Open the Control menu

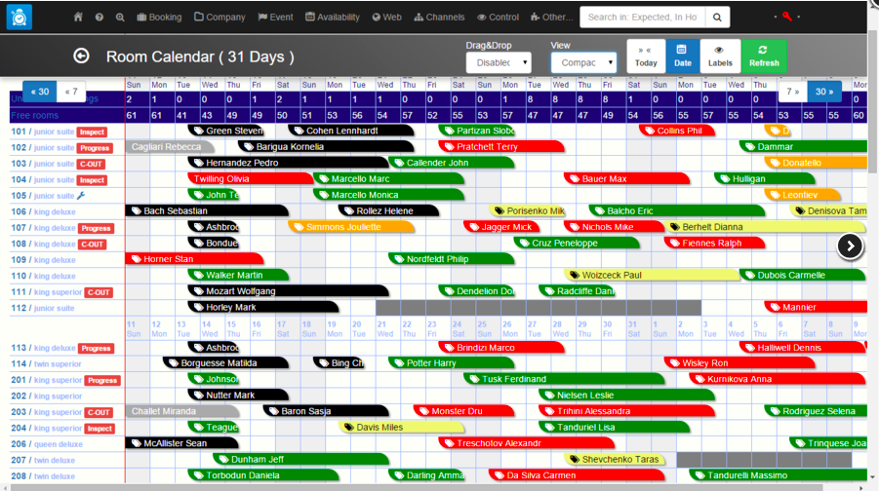coord(498,18)
